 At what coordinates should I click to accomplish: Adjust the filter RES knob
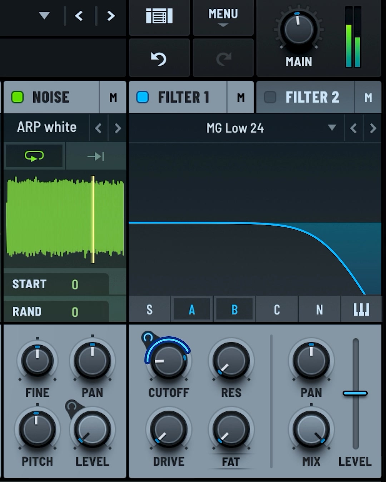(x=231, y=361)
